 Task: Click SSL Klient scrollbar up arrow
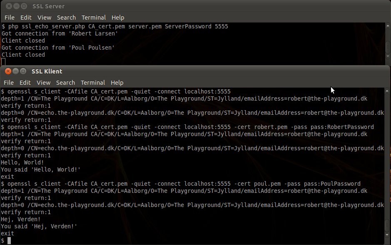(x=387, y=91)
